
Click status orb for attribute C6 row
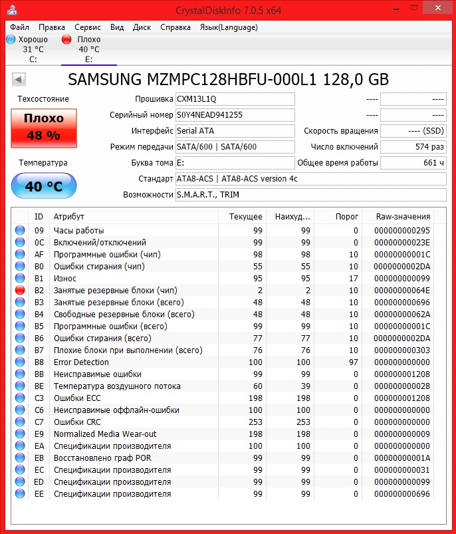[20, 410]
